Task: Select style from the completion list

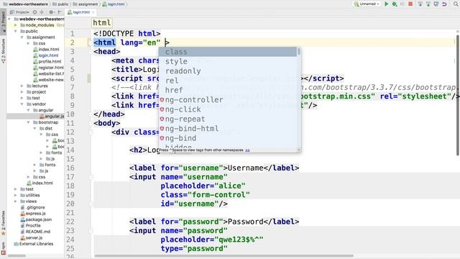Action: [x=228, y=61]
